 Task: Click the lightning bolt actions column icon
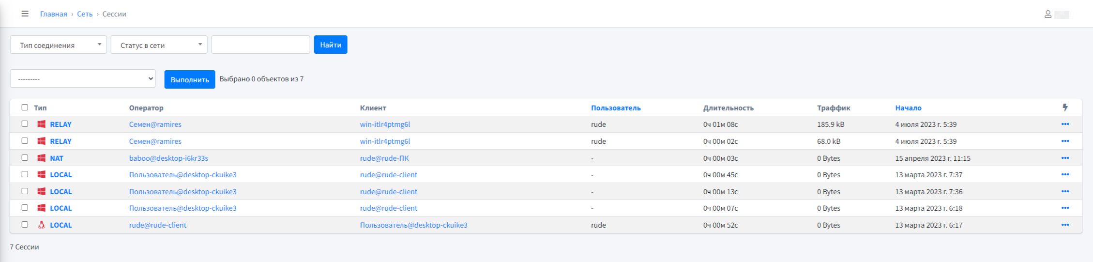1065,108
